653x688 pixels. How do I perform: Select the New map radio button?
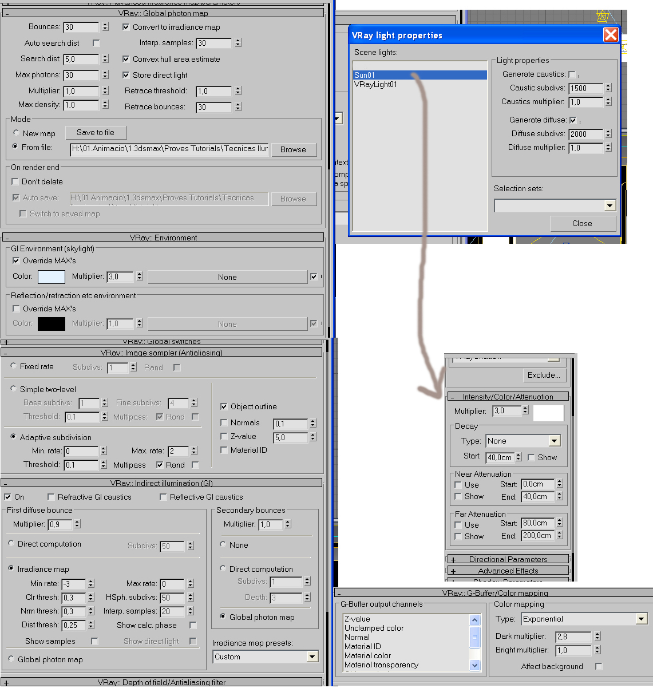point(16,133)
